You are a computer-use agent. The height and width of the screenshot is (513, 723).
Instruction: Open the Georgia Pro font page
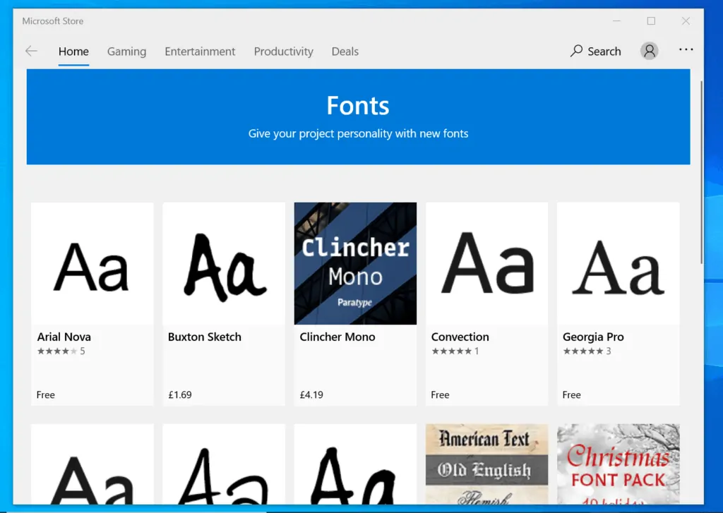point(618,263)
